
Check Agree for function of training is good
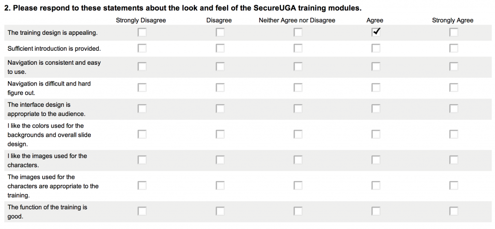pos(376,211)
